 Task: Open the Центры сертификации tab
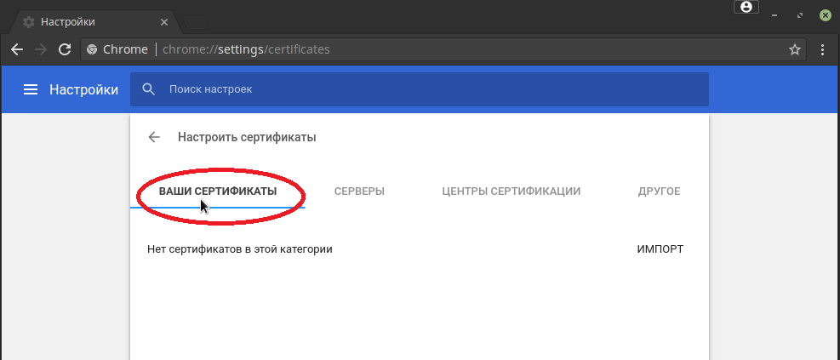point(511,191)
